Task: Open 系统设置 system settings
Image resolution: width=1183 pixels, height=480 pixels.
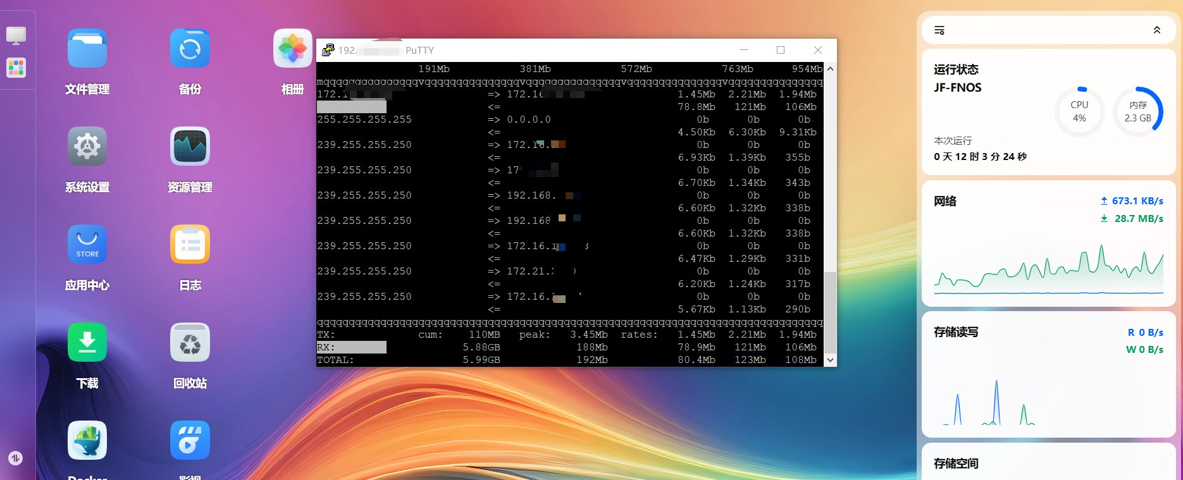Action: tap(87, 146)
